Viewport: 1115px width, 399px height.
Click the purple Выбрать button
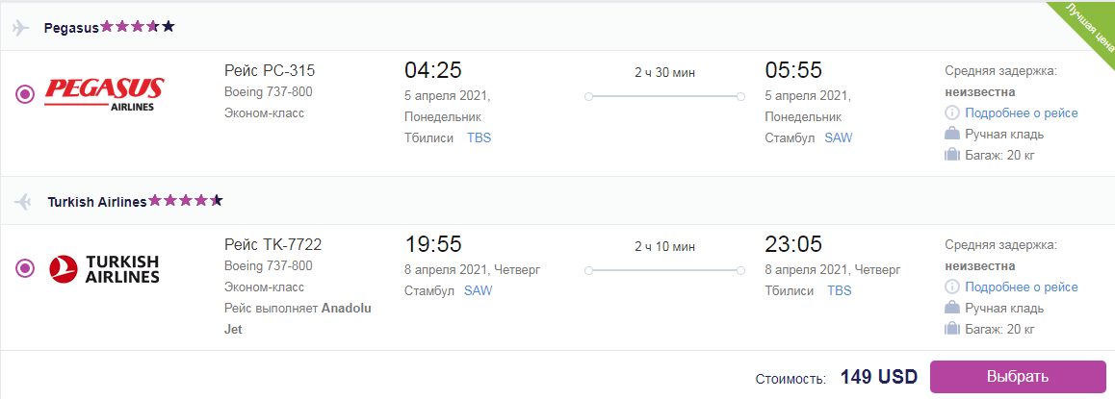1018,377
